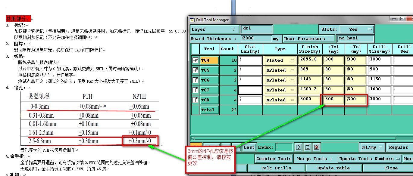Click the PTH column header in document table
The height and width of the screenshot is (176, 413).
click(88, 96)
